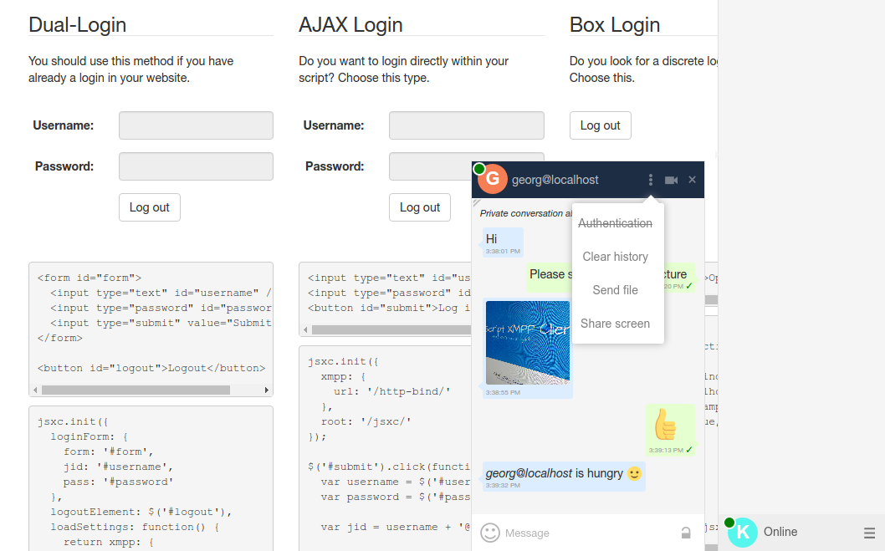Focus the Dual-Login Password field
This screenshot has width=885, height=551.
(196, 166)
